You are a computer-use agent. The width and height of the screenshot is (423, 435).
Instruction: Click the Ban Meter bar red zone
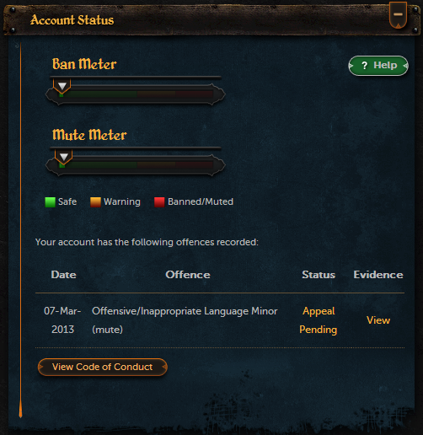(x=194, y=94)
